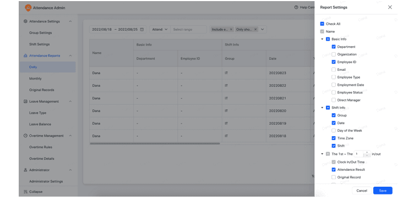Image resolution: width=419 pixels, height=201 pixels.
Task: Click the Collapse sidebar label
Action: click(36, 192)
